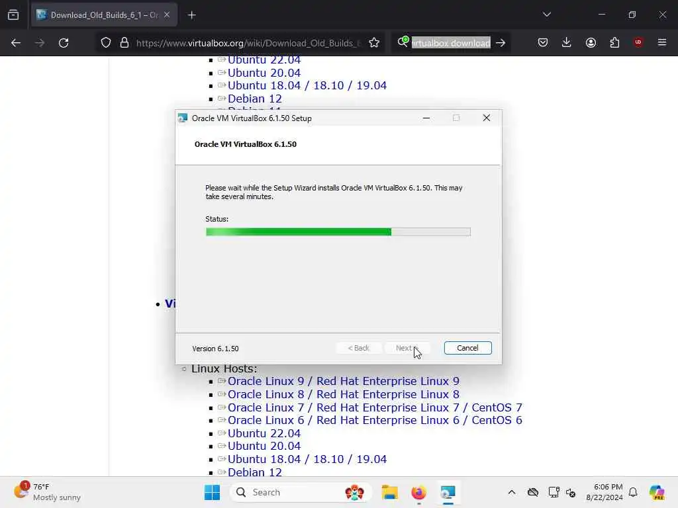Open Oracle Linux 7 / CentOS 7 link
The height and width of the screenshot is (508, 678).
point(375,407)
